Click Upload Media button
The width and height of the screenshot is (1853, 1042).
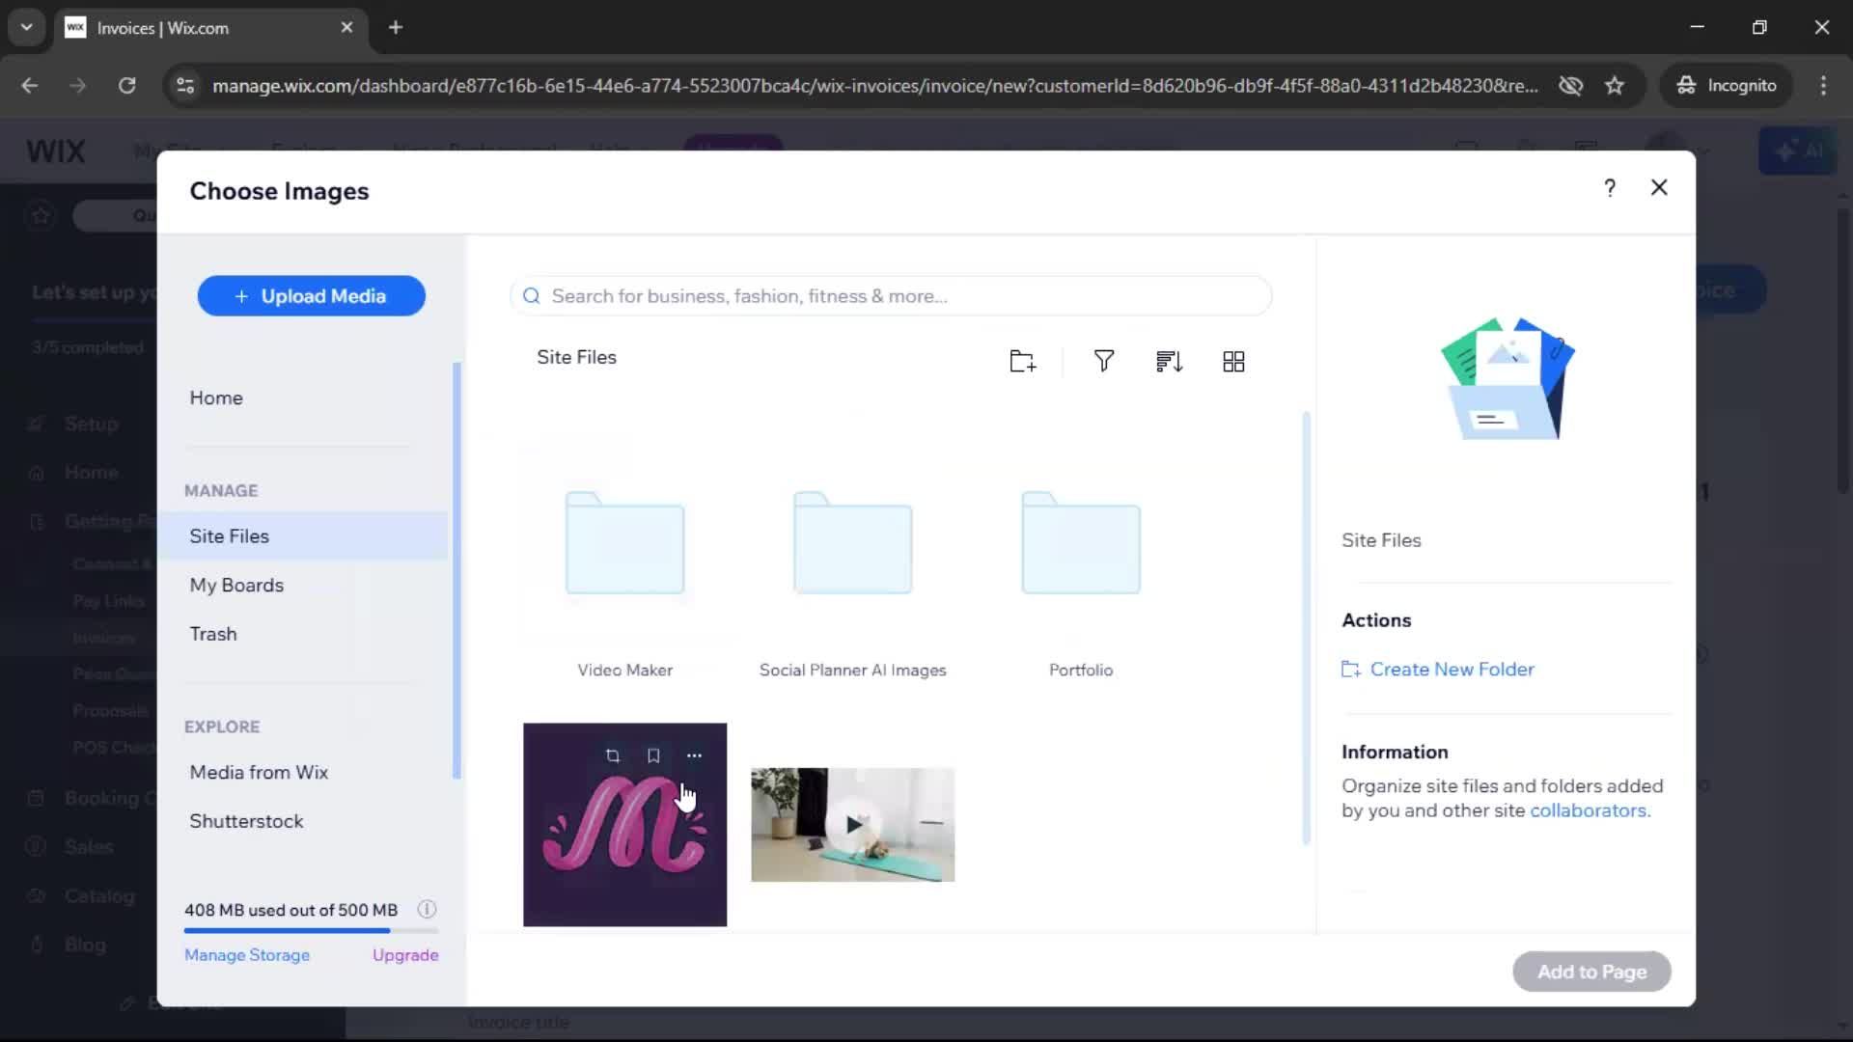tap(312, 296)
